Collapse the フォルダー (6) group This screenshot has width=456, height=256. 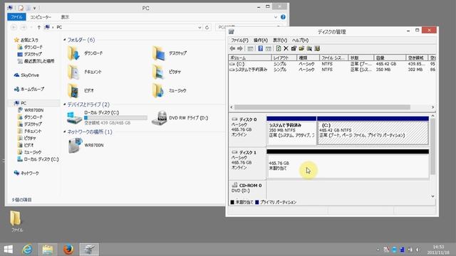64,40
